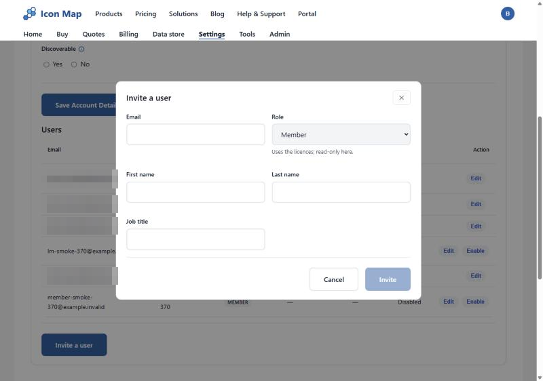Open Help & Support
This screenshot has width=543, height=381.
tap(261, 14)
